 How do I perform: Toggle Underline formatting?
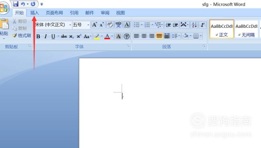point(53,36)
